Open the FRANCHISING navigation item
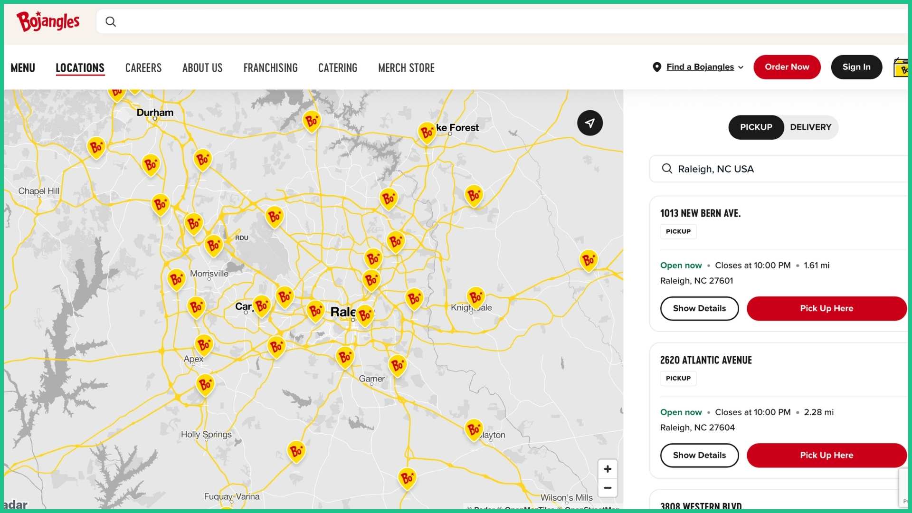The height and width of the screenshot is (513, 912). tap(270, 68)
